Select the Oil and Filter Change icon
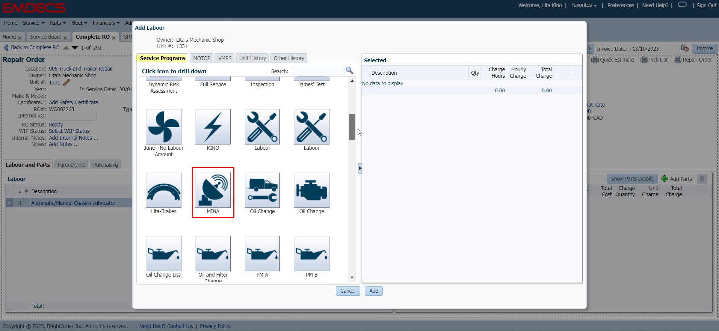This screenshot has width=719, height=331. tap(213, 254)
